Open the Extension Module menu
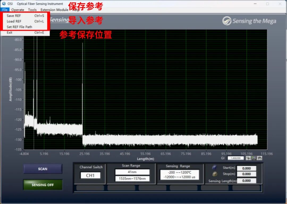287x204 pixels. click(x=54, y=10)
